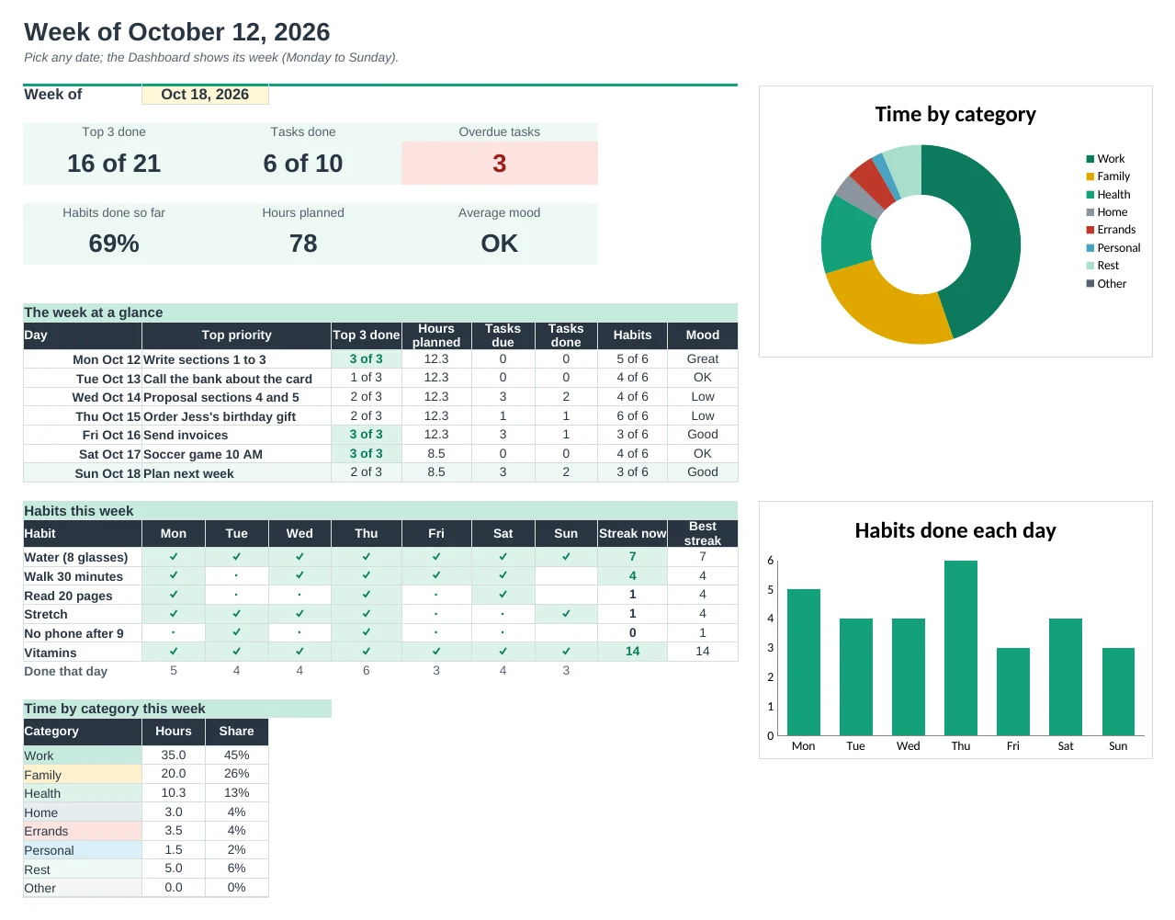
Task: Click the Tasks due column header
Action: point(503,335)
